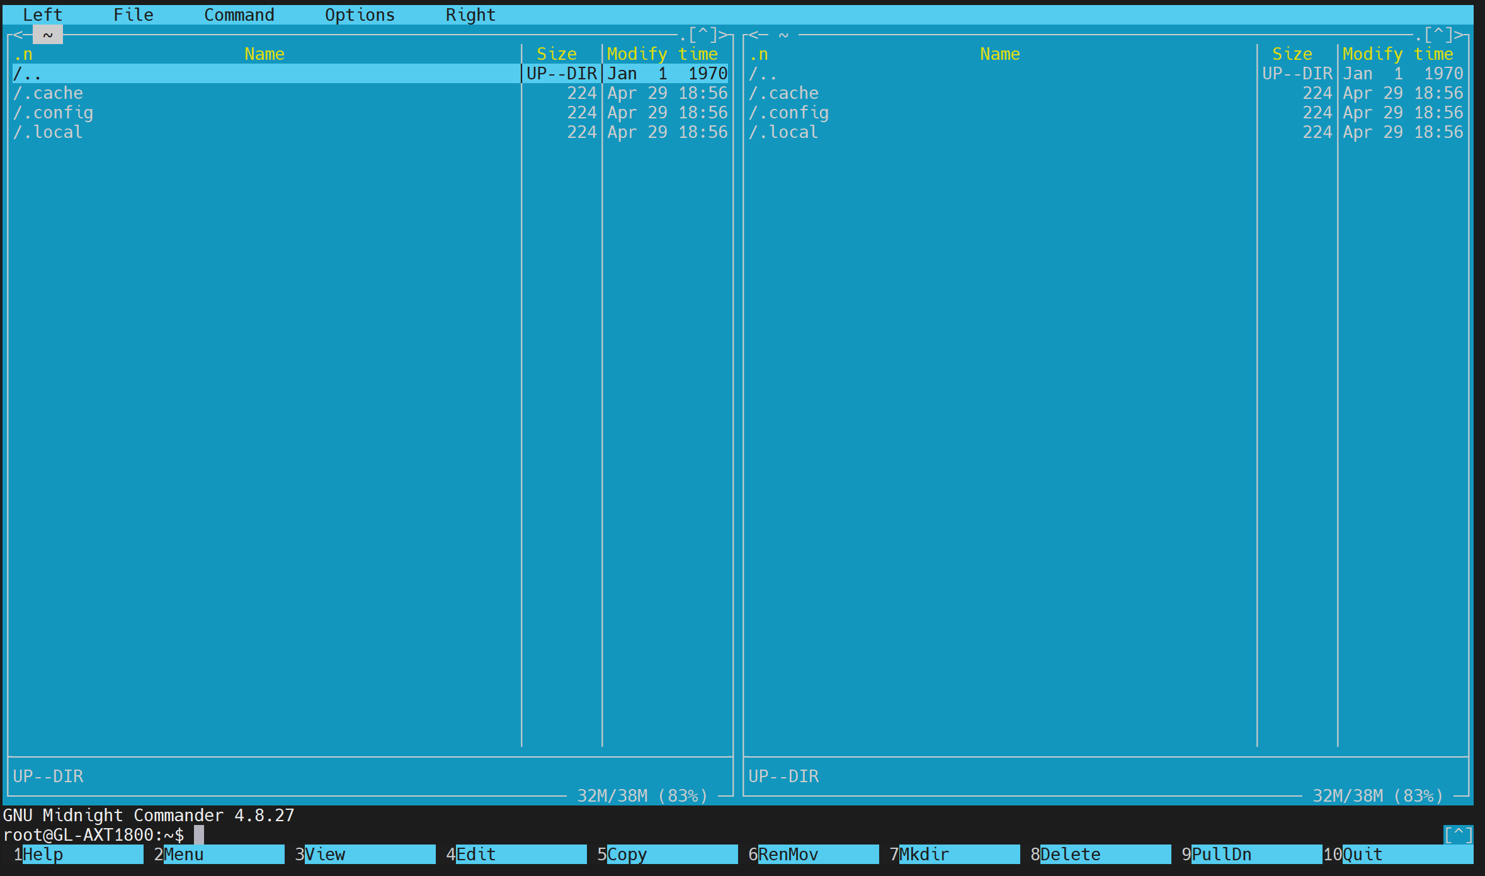Click the right panel history back arrow

(754, 35)
